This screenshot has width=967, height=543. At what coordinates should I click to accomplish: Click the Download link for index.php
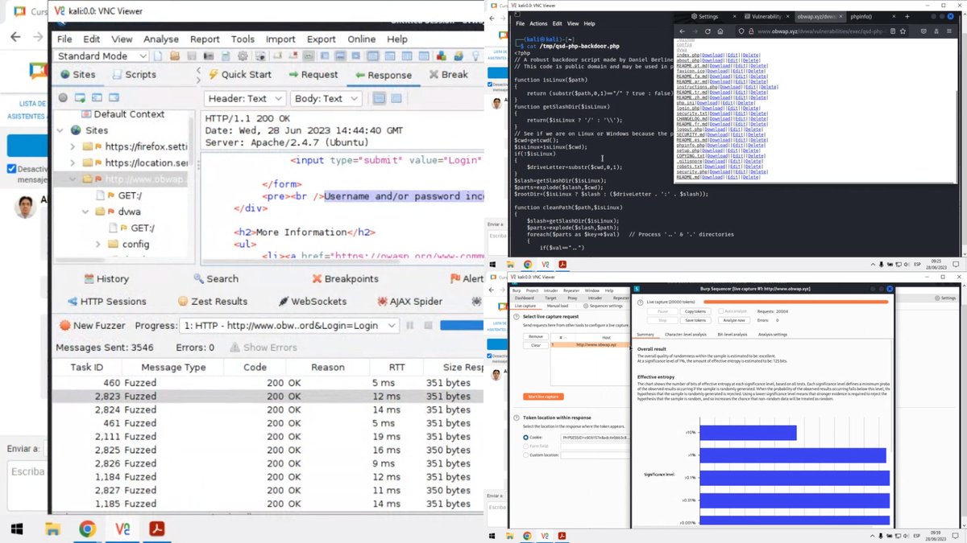coord(712,55)
